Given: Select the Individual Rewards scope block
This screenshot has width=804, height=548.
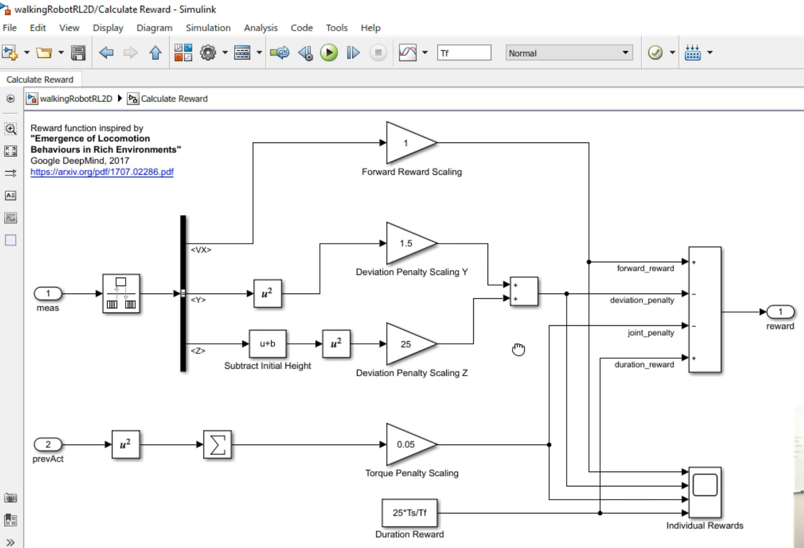Looking at the screenshot, I should coord(705,492).
